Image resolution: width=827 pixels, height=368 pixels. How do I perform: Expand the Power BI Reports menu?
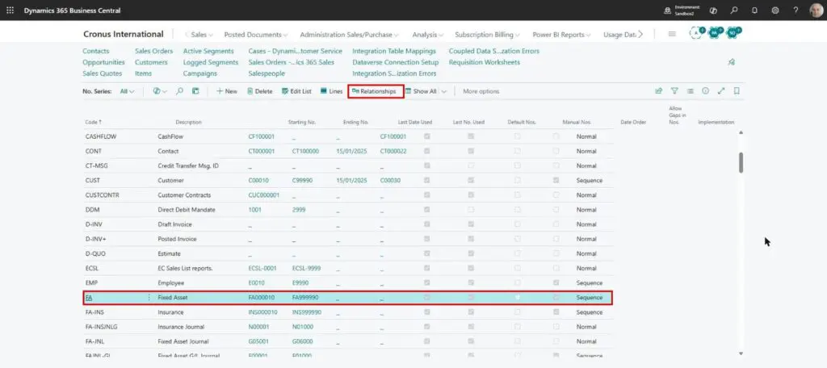562,34
